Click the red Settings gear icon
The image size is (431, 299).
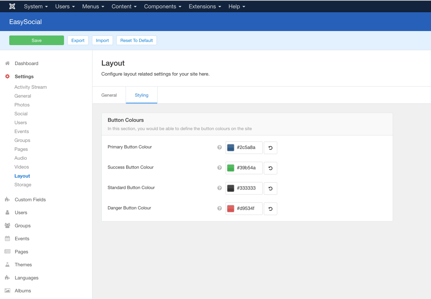pos(7,77)
